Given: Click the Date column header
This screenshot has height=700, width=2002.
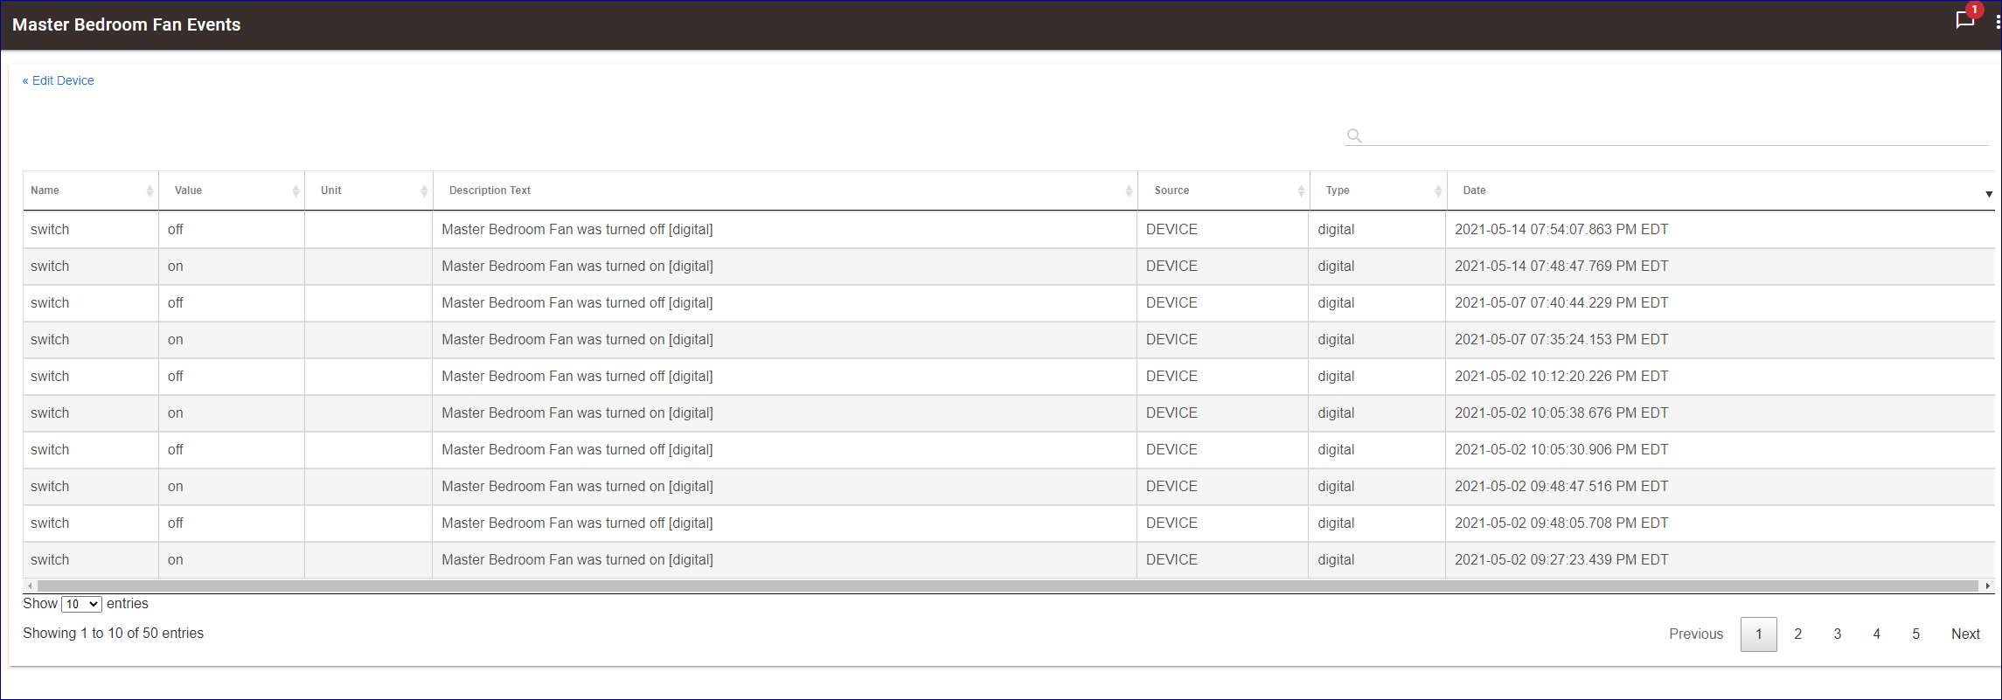Looking at the screenshot, I should click(x=1721, y=191).
